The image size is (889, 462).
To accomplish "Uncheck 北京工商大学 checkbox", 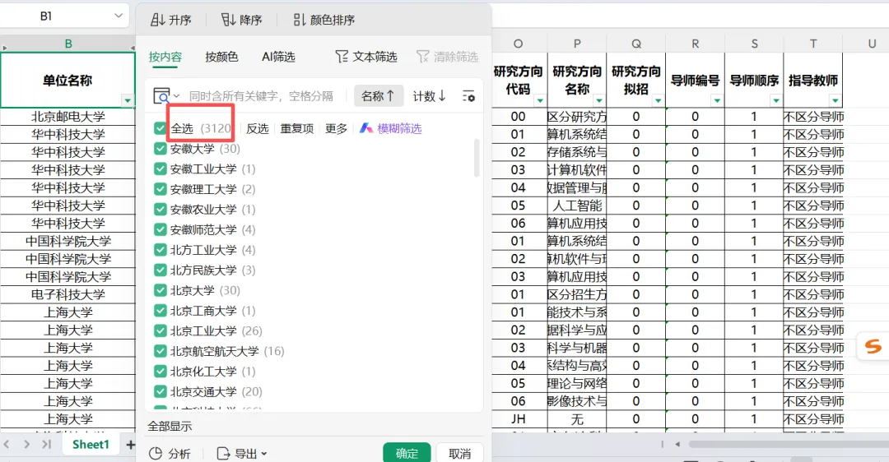I will click(x=160, y=311).
